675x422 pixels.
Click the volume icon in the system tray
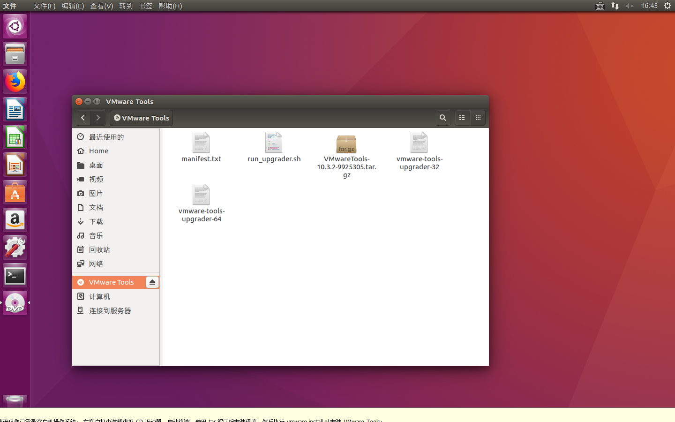[x=630, y=6]
